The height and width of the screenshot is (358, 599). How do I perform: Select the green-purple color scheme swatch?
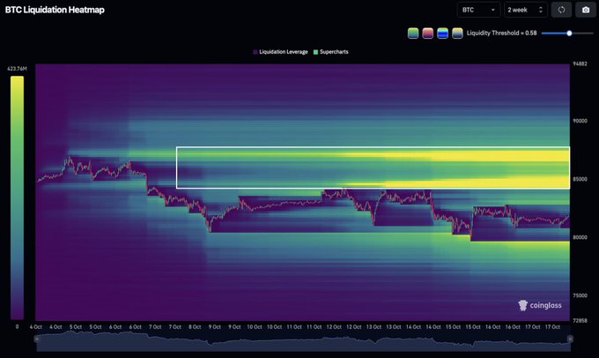pos(413,34)
